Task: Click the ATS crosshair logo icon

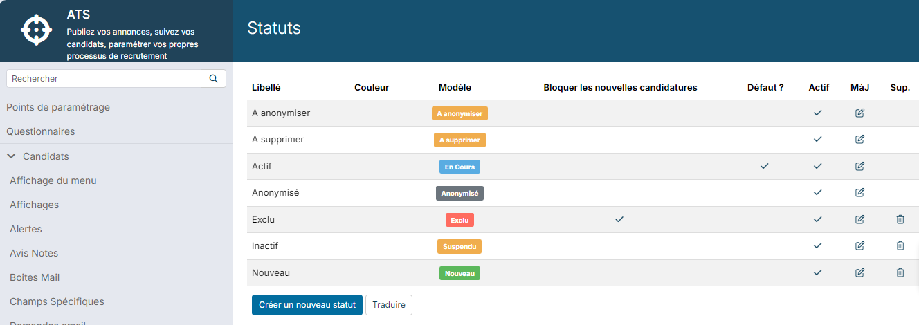Action: [36, 29]
